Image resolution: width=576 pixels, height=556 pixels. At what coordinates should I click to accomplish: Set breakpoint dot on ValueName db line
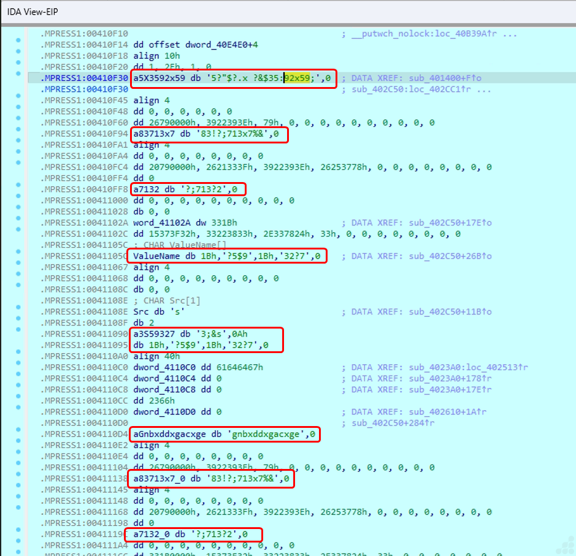(18, 256)
